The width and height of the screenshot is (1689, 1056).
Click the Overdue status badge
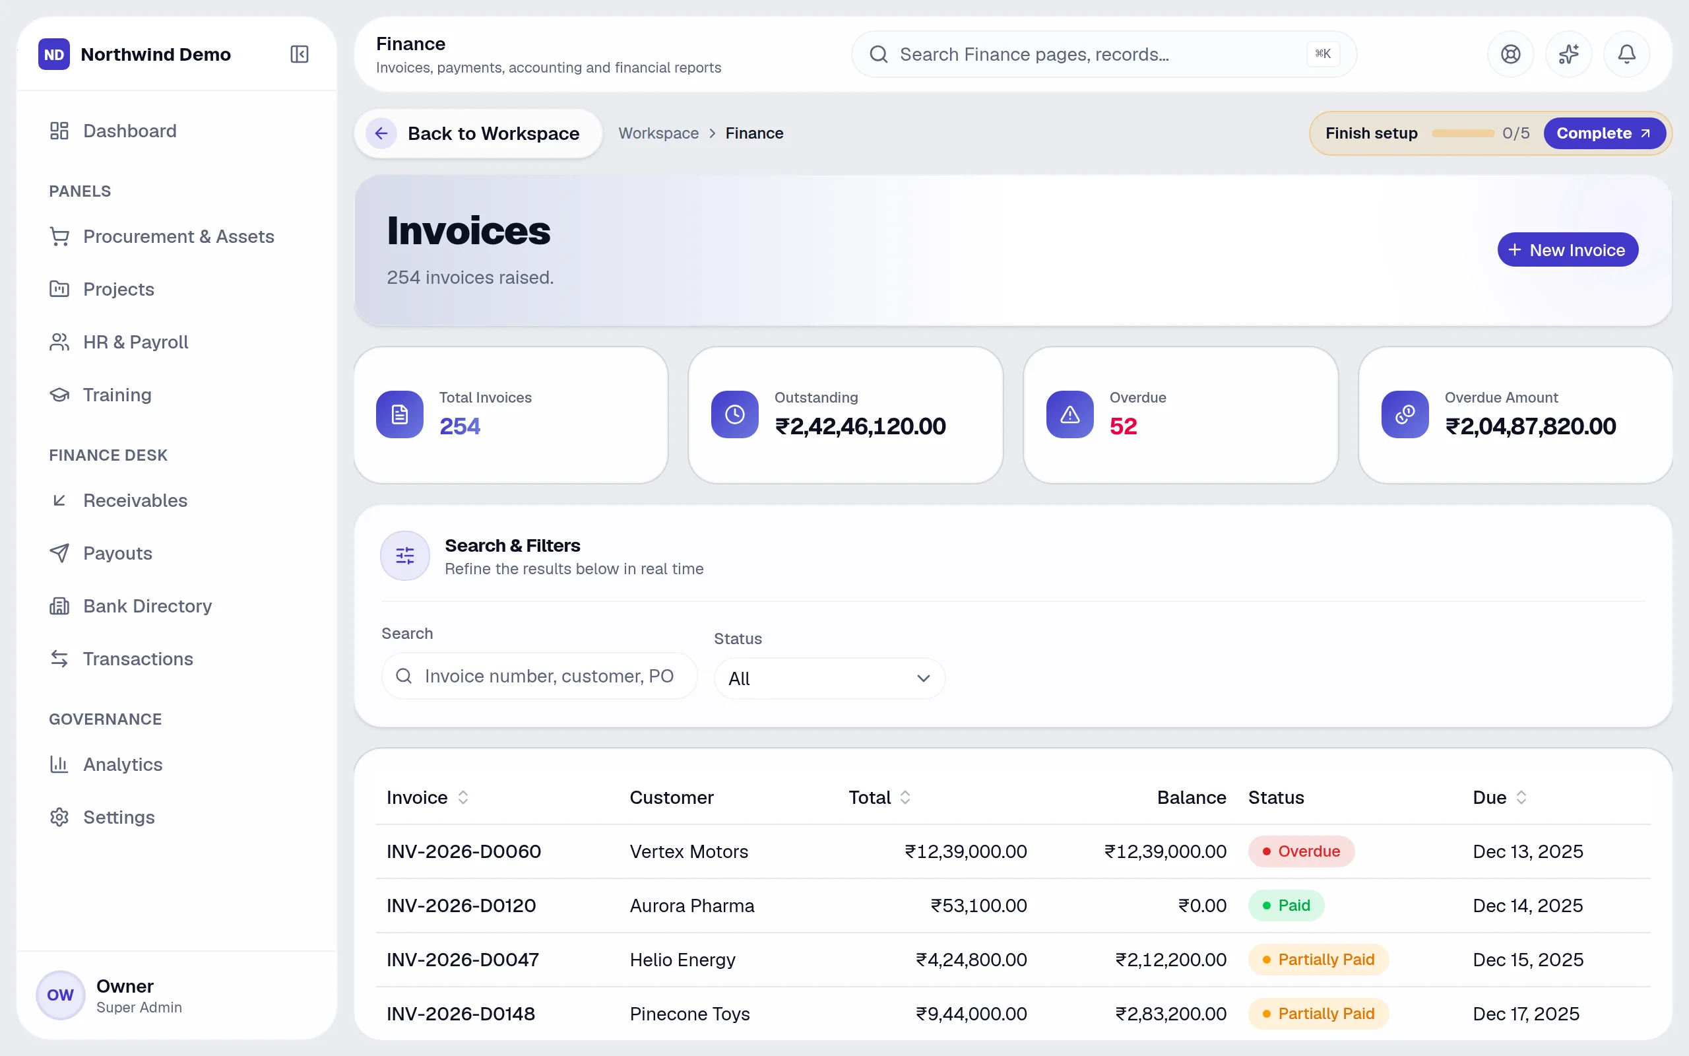(1301, 851)
